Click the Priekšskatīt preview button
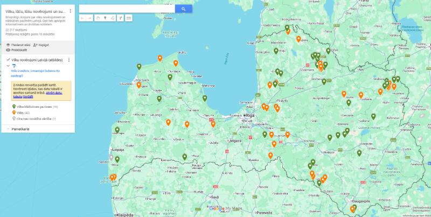This screenshot has width=431, height=217. point(16,50)
